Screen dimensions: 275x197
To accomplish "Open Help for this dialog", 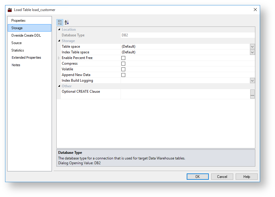I will (x=247, y=177).
